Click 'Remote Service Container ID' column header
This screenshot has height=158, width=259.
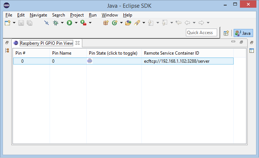pyautogui.click(x=187, y=53)
